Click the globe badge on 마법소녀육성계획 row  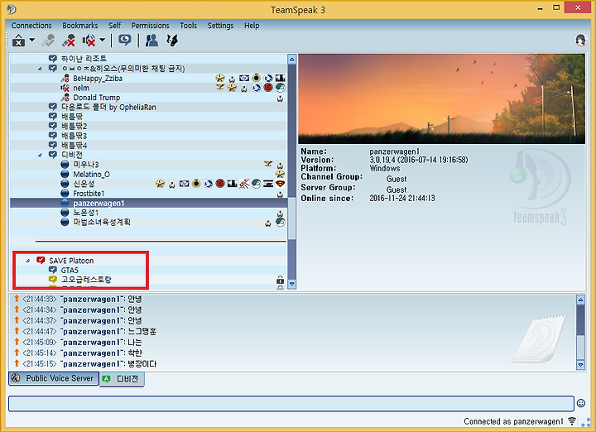point(280,222)
